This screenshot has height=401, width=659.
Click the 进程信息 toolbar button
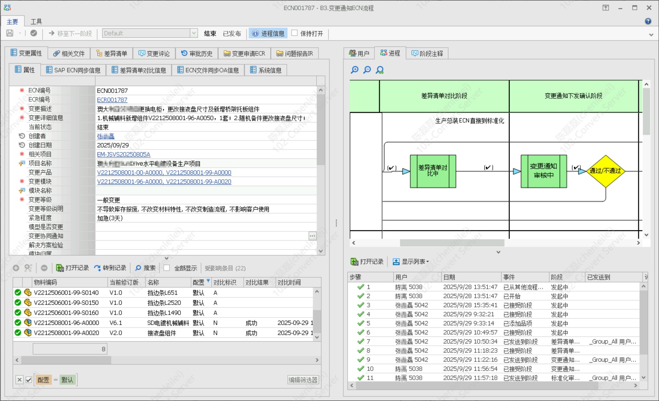pyautogui.click(x=268, y=33)
